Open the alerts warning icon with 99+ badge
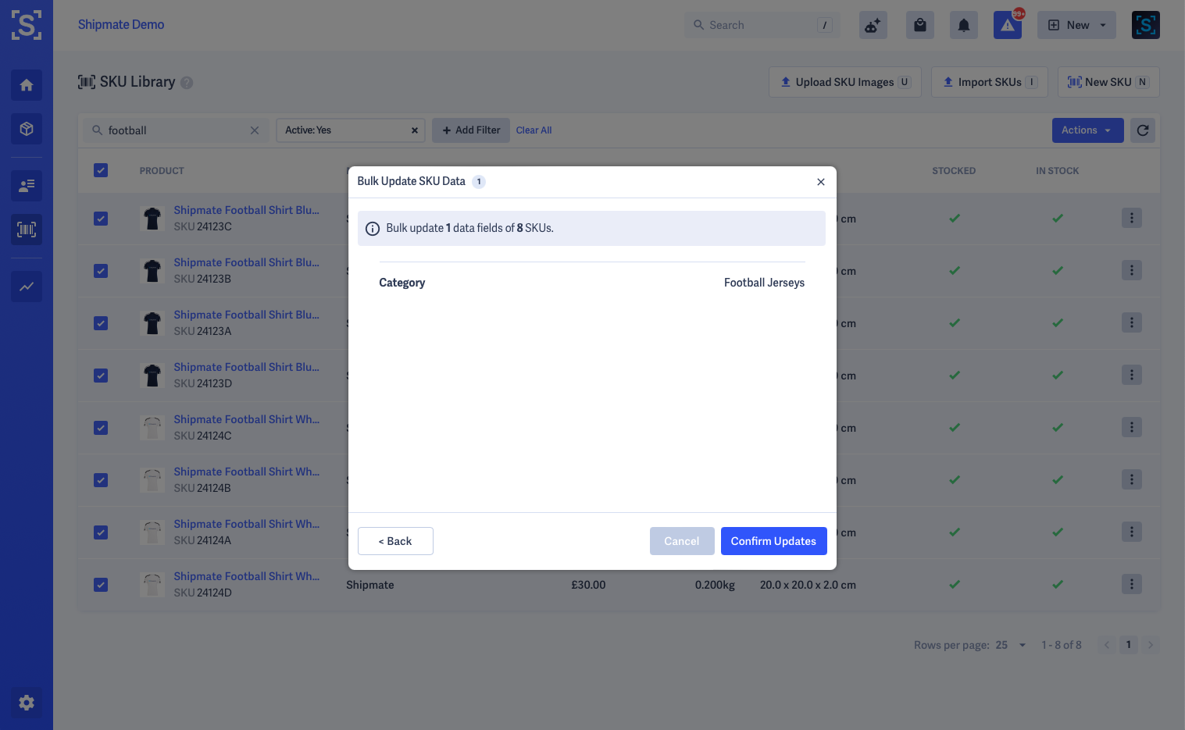The image size is (1185, 730). click(x=1008, y=25)
